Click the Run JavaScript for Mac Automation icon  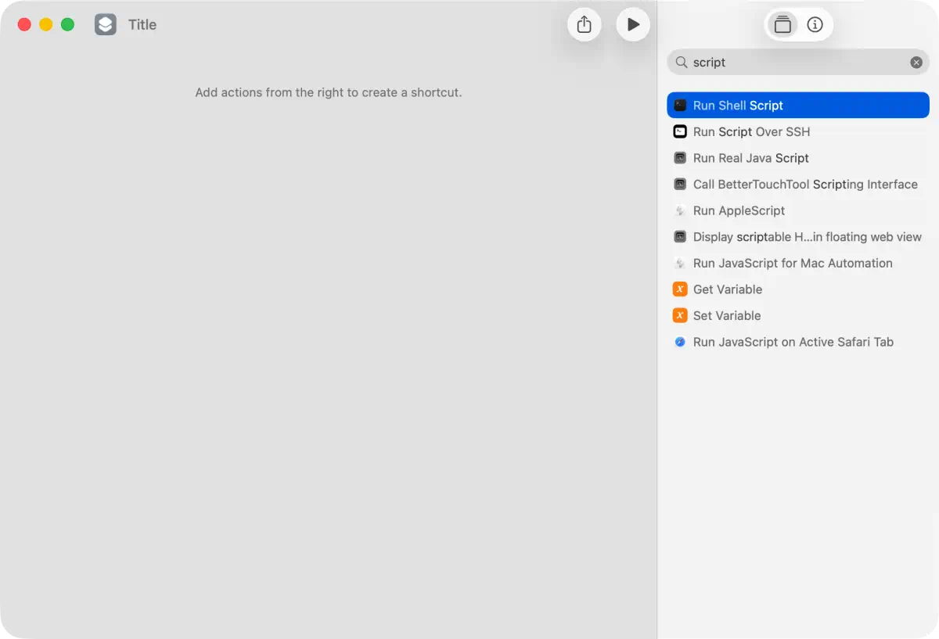click(x=680, y=263)
